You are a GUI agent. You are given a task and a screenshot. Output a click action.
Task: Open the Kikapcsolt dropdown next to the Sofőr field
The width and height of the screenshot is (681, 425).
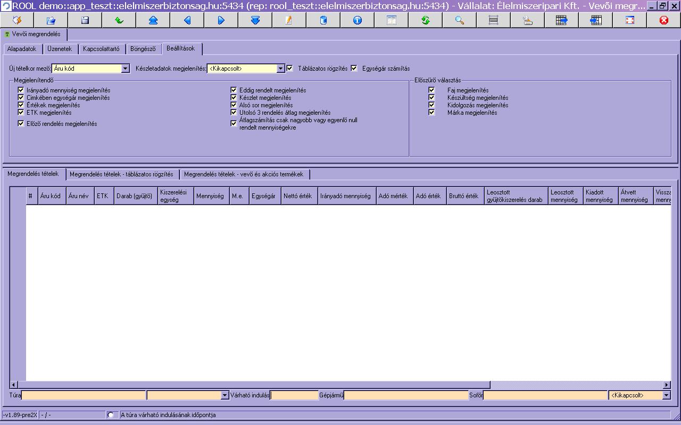[666, 395]
